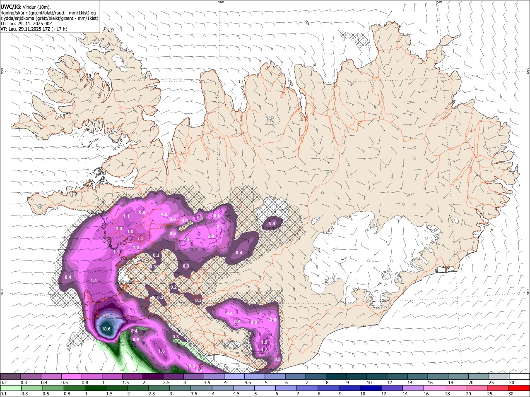This screenshot has width=530, height=397.
Task: Click the 'VT: Lau. 29.11.2025 17Z' valid time
Action: 25,29
